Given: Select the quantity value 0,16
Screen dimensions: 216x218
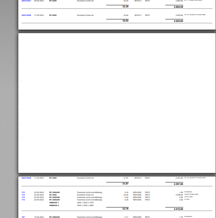Looking at the screenshot, I should pyautogui.click(x=126, y=192).
